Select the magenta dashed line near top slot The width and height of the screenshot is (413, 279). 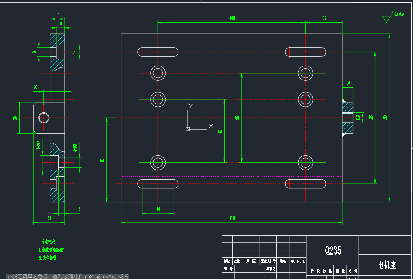click(x=229, y=44)
